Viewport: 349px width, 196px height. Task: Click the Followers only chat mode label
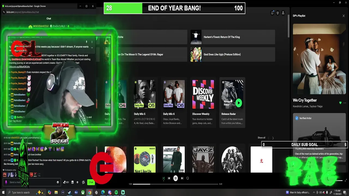coord(10,170)
